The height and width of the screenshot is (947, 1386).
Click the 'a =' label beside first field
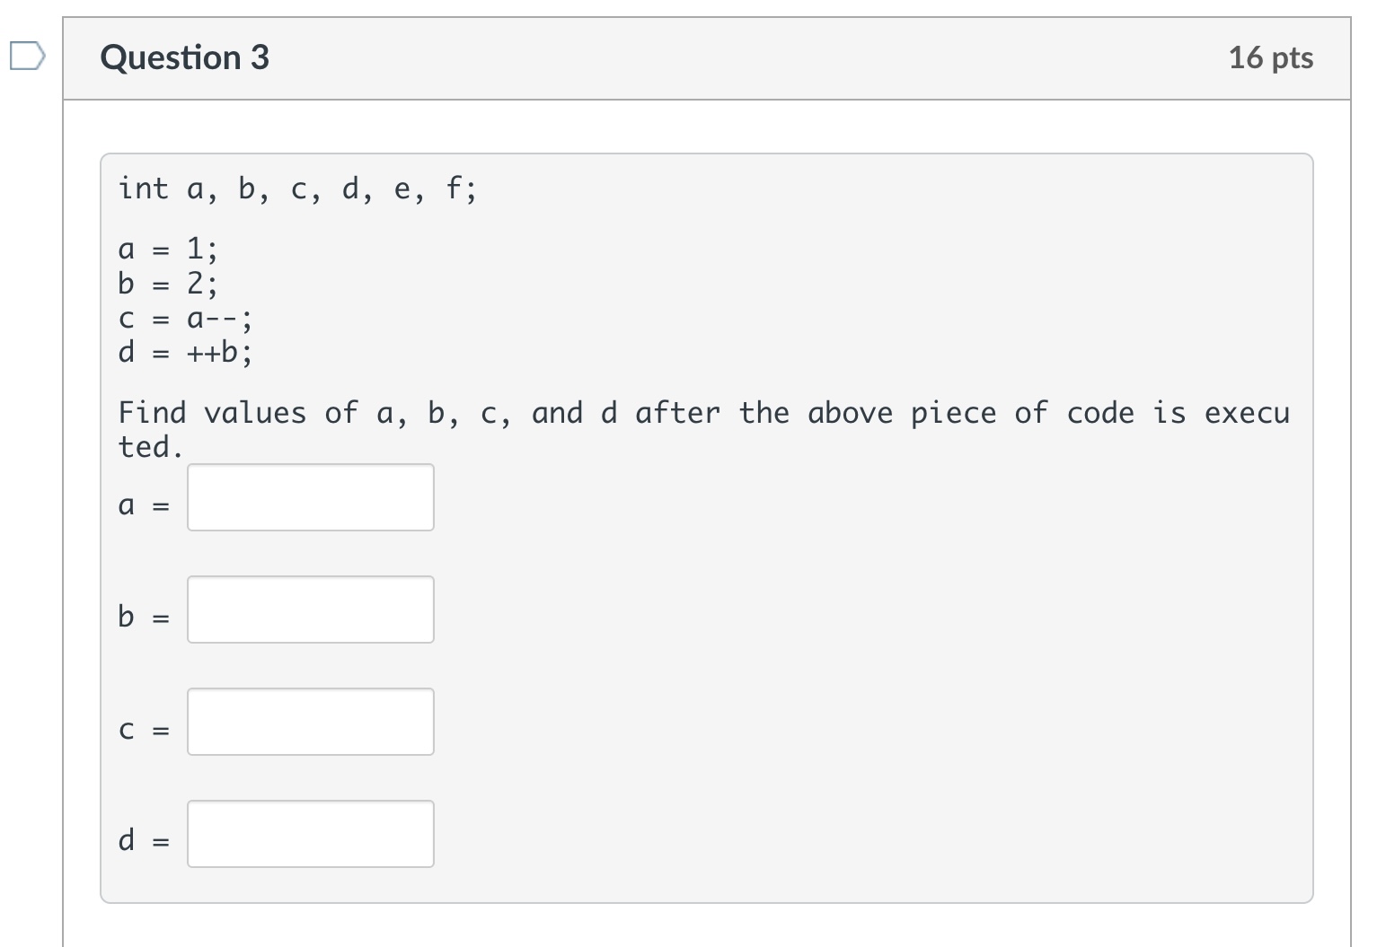(144, 506)
